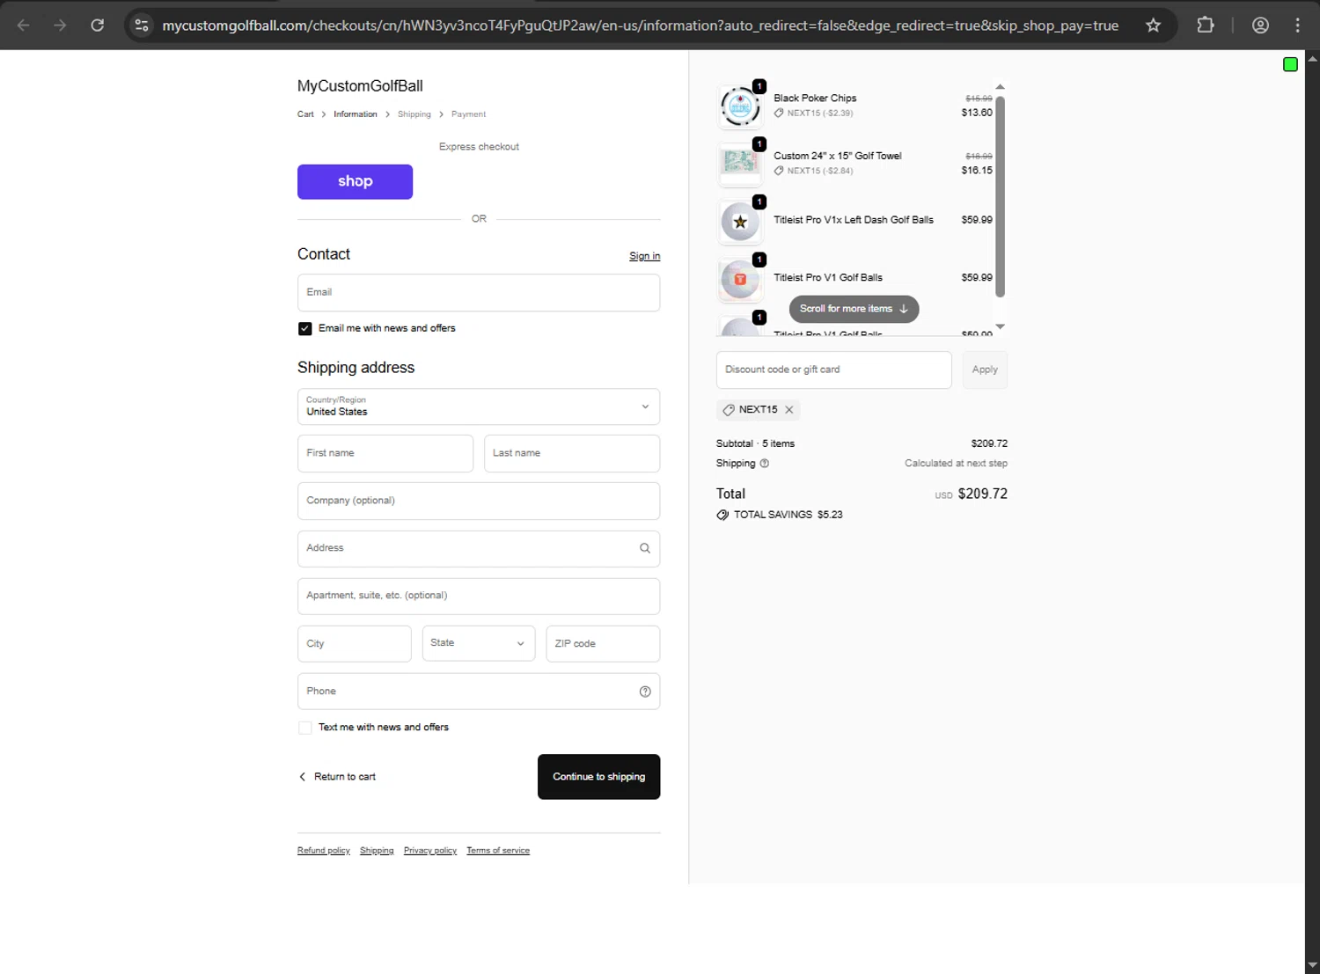The height and width of the screenshot is (974, 1320).
Task: Uncheck Email me with news and offers
Action: coord(304,328)
